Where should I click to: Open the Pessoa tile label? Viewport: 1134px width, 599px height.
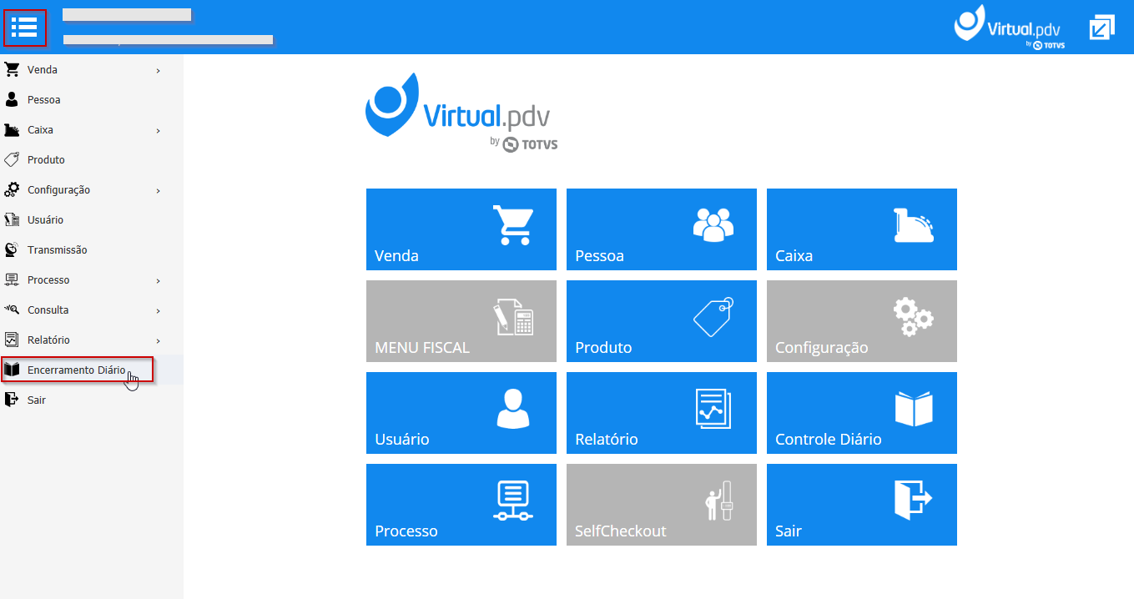coord(599,256)
